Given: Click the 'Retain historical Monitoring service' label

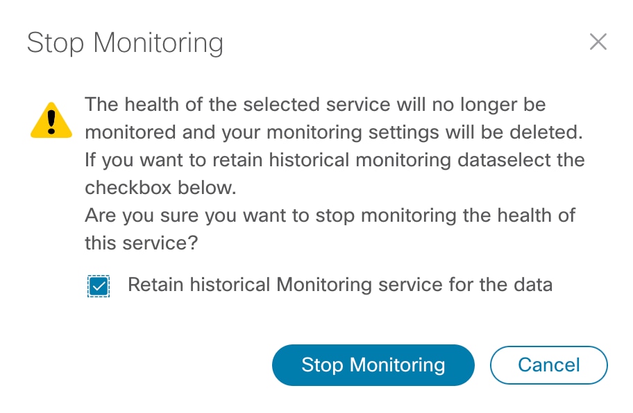Looking at the screenshot, I should tap(340, 285).
